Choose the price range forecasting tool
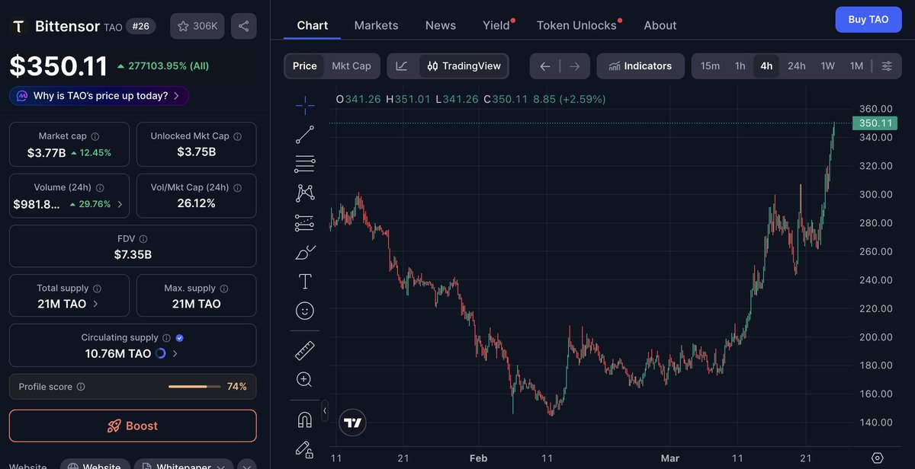 305,223
